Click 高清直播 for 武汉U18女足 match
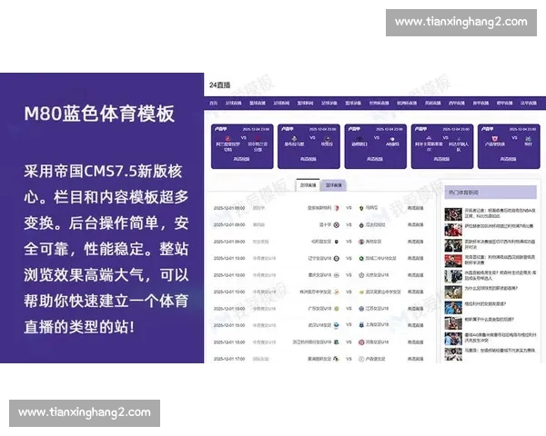The height and width of the screenshot is (436, 546). (x=416, y=325)
